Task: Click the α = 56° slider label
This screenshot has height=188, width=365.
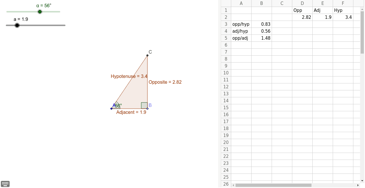Action: point(44,6)
